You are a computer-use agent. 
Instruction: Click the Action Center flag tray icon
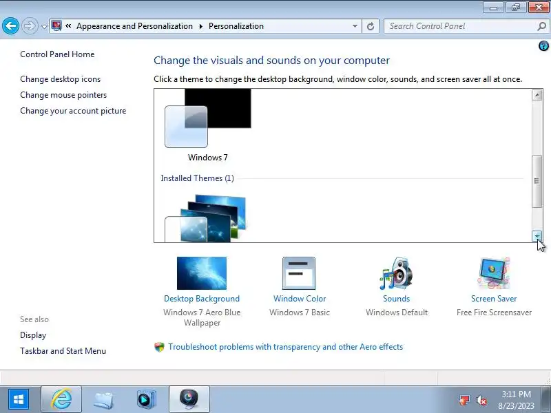click(464, 400)
